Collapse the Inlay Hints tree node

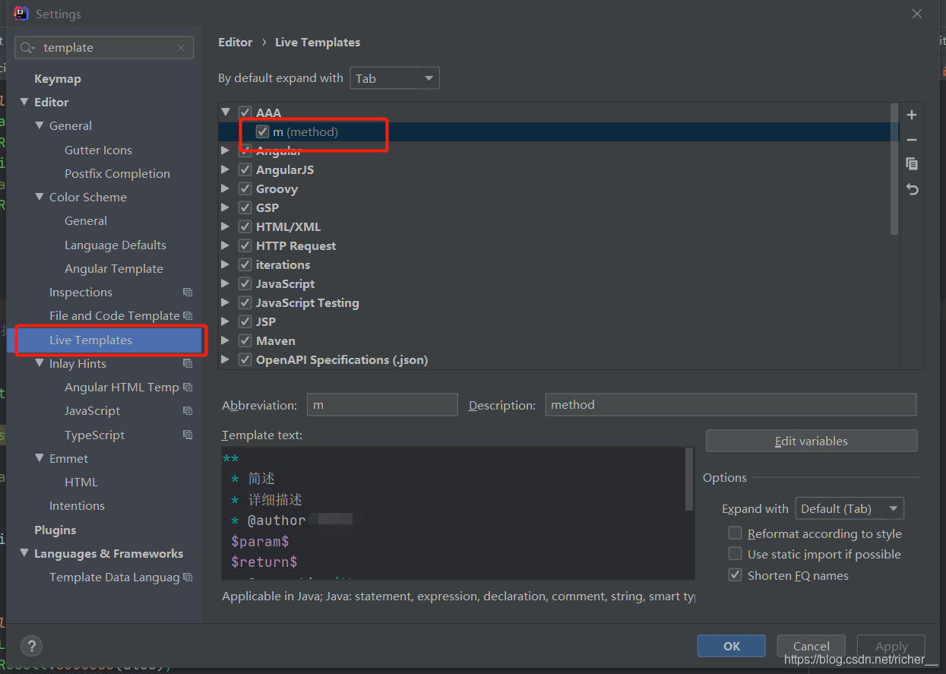point(40,363)
